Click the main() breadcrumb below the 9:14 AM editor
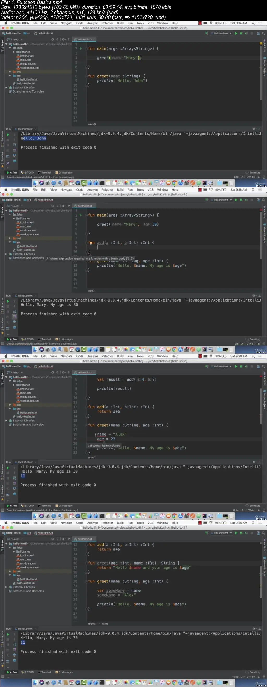 point(92,124)
